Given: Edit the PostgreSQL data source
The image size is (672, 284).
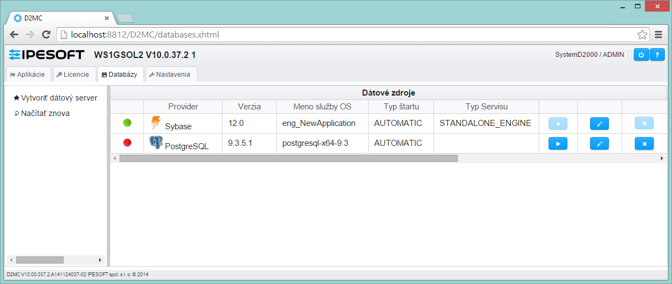Looking at the screenshot, I should point(599,144).
